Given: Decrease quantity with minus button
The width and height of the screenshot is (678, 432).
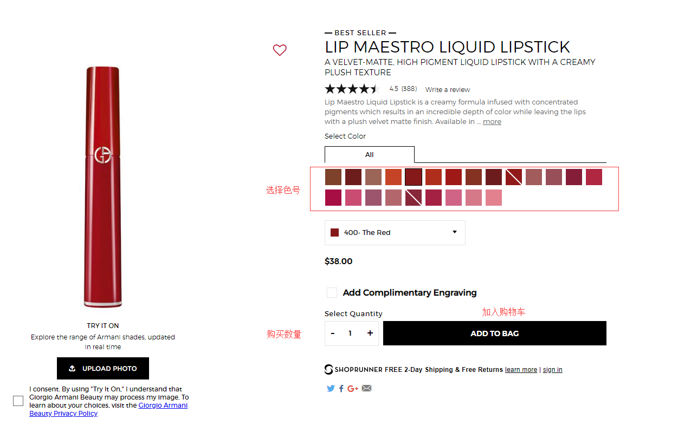Looking at the screenshot, I should (333, 333).
